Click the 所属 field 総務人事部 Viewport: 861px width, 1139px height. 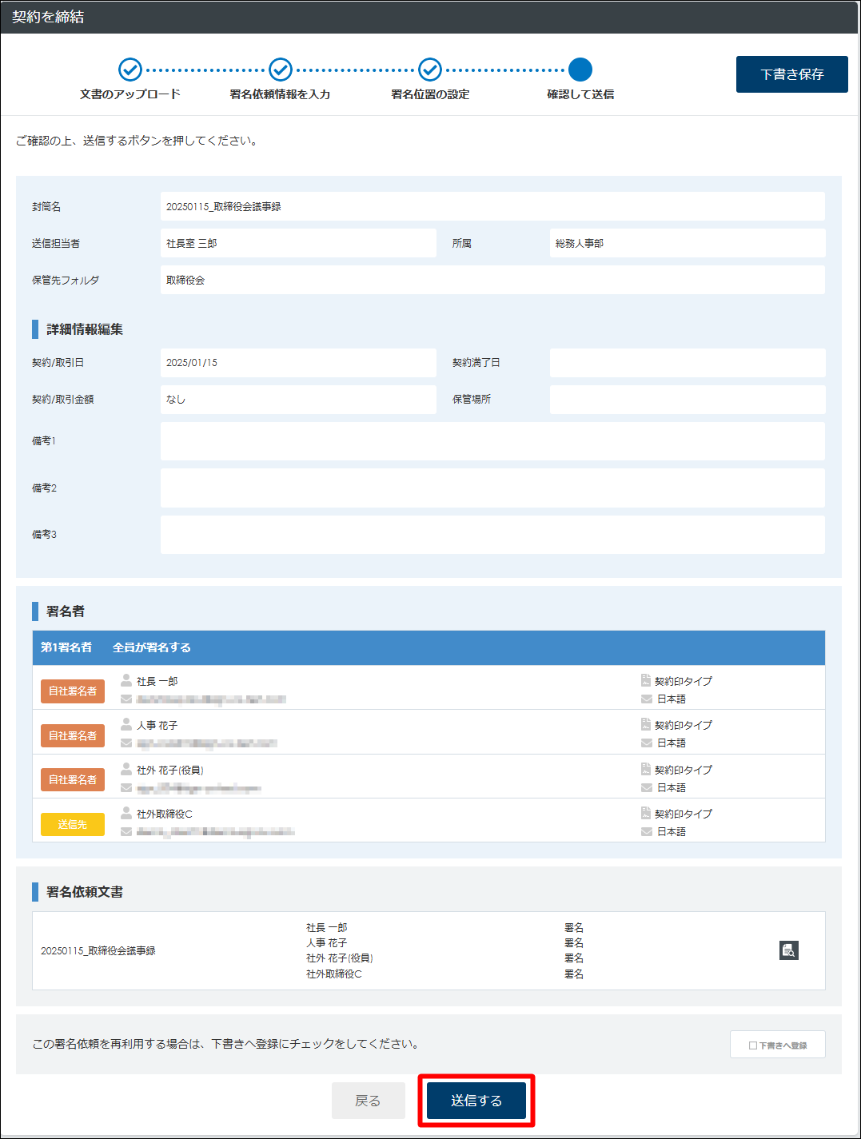tap(688, 243)
